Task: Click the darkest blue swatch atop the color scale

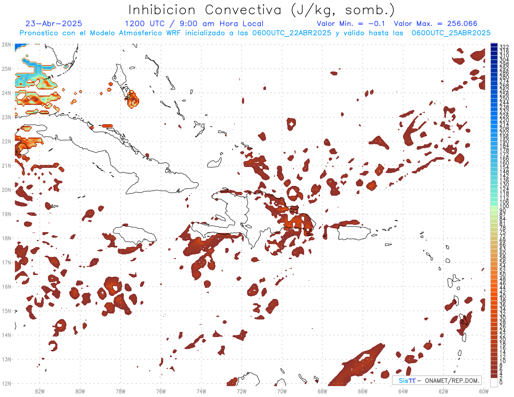Action: tap(494, 45)
